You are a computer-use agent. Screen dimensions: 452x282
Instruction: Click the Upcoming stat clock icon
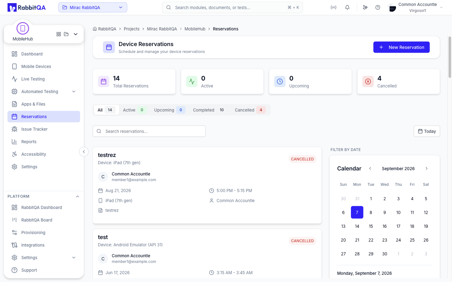(280, 81)
